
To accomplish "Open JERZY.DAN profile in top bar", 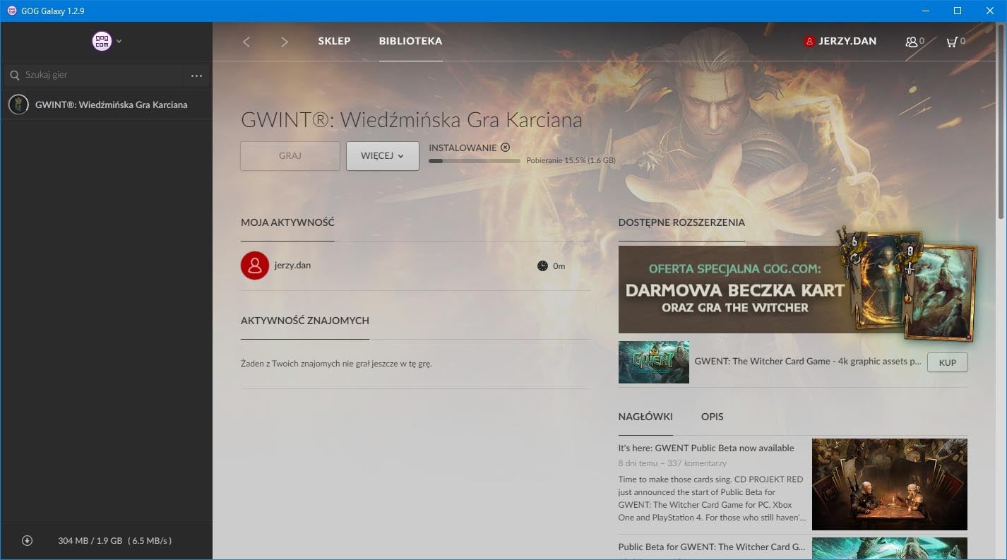I will click(x=840, y=41).
